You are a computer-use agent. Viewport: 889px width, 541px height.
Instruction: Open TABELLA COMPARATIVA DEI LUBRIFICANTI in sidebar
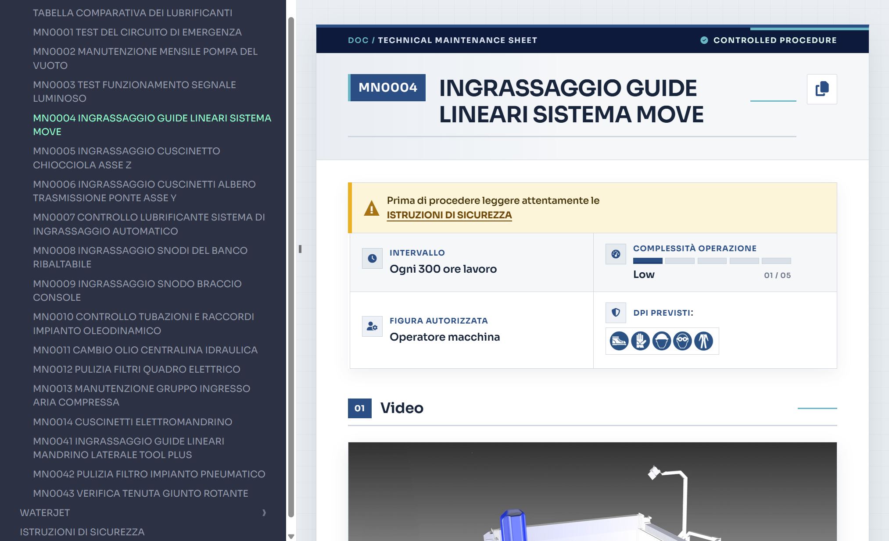pos(133,13)
